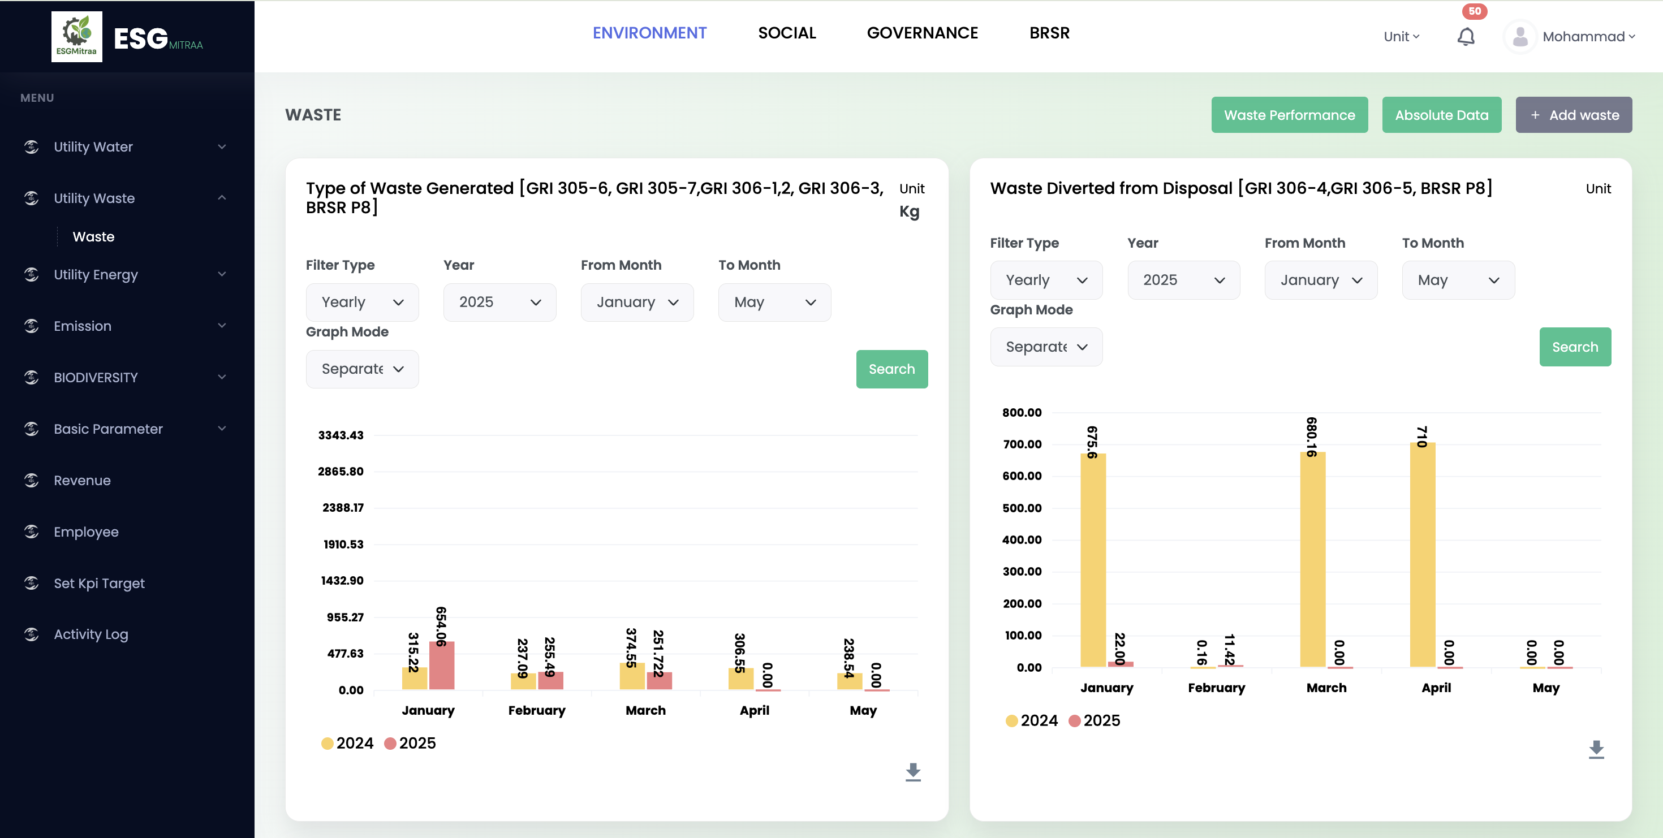Click the Add waste button
Screen dimensions: 1663x838
point(1573,115)
